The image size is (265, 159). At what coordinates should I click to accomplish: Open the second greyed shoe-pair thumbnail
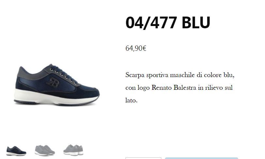pos(45,151)
